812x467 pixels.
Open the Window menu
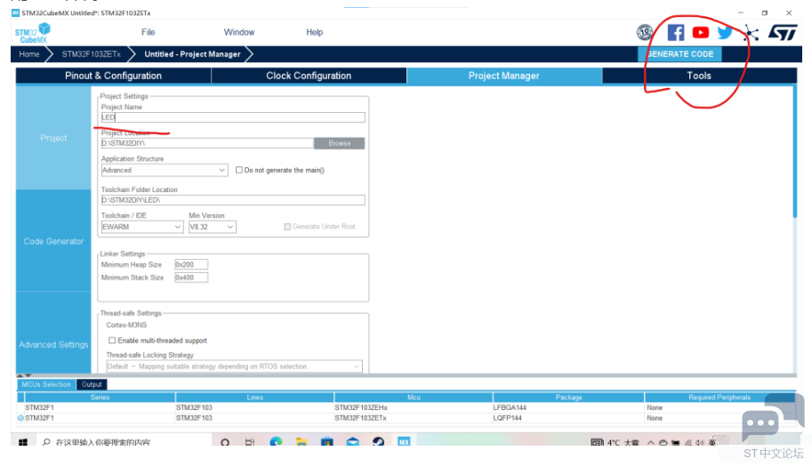click(238, 32)
